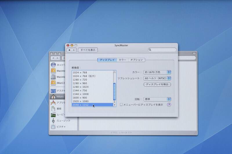The height and width of the screenshot is (154, 232).
Task: Open the hikaru home folder icon
Action: pyautogui.click(x=53, y=96)
